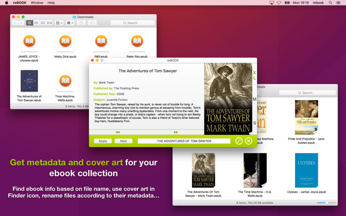Select JAMES JOYCE - Ulysses.epub file icon
The height and width of the screenshot is (216, 346).
29,41
